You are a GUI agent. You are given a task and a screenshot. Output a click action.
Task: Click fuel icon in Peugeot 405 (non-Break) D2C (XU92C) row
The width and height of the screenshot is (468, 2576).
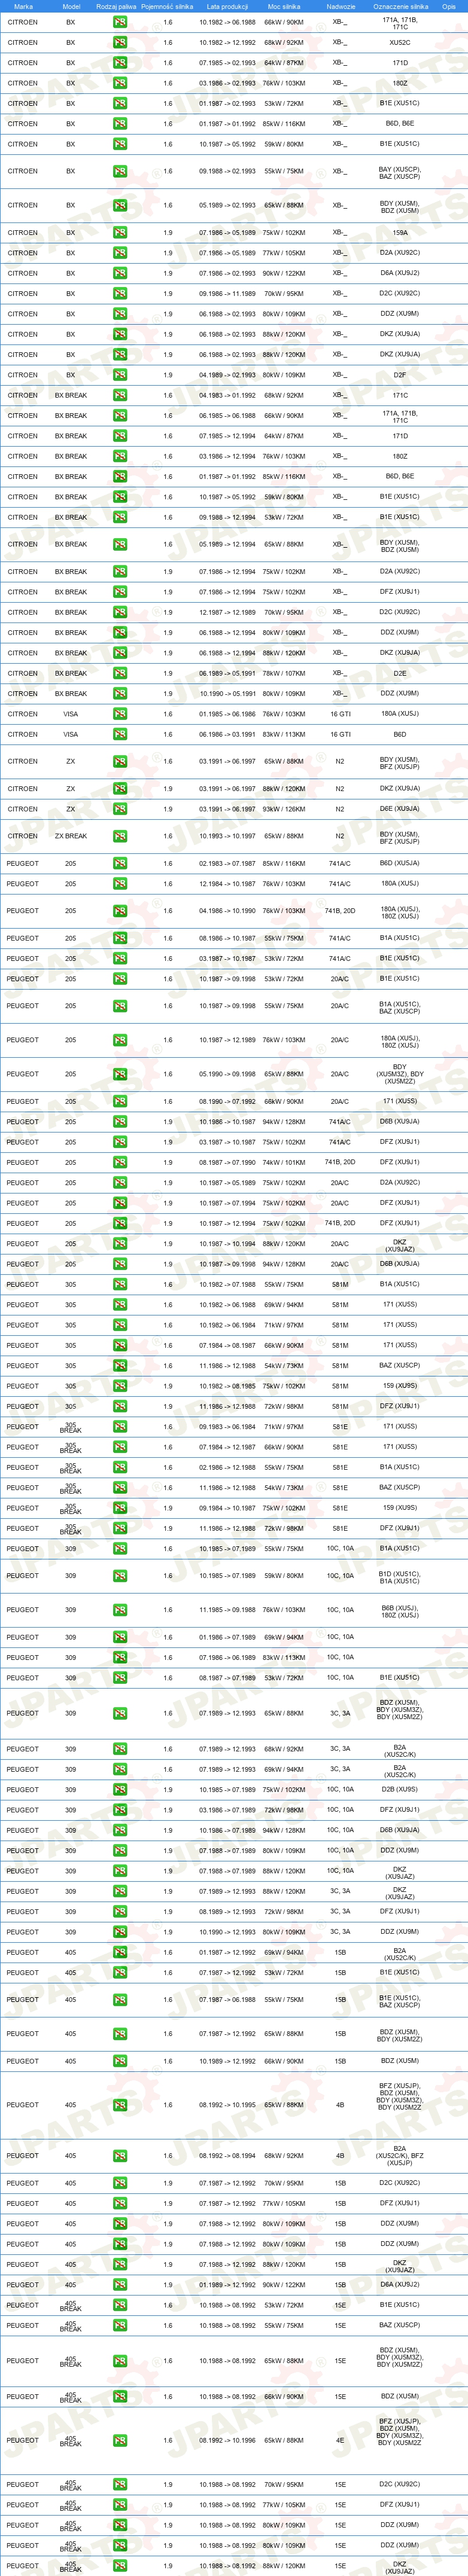click(x=120, y=2183)
